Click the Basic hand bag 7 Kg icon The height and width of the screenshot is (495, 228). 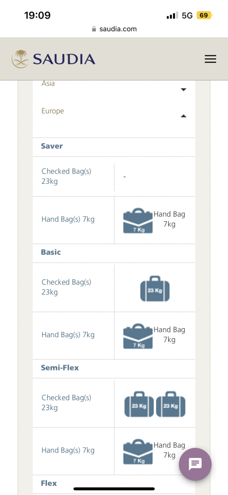[138, 336]
